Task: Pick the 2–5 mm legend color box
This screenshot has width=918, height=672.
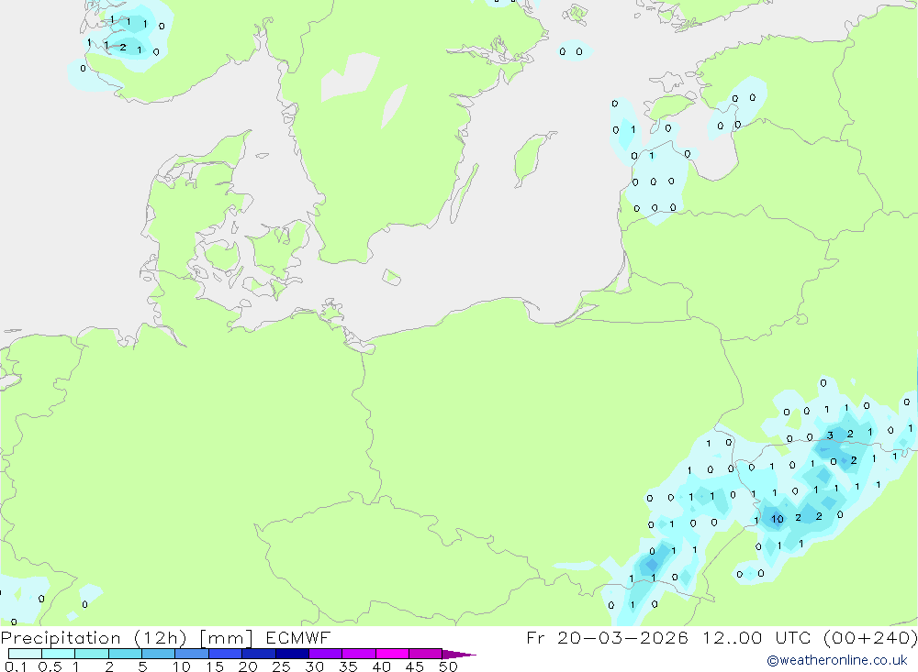Action: coord(125,654)
